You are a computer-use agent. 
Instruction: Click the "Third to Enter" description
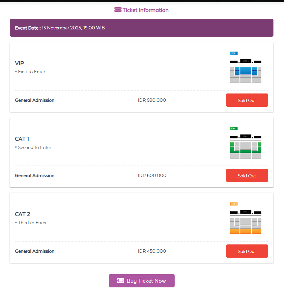click(32, 223)
